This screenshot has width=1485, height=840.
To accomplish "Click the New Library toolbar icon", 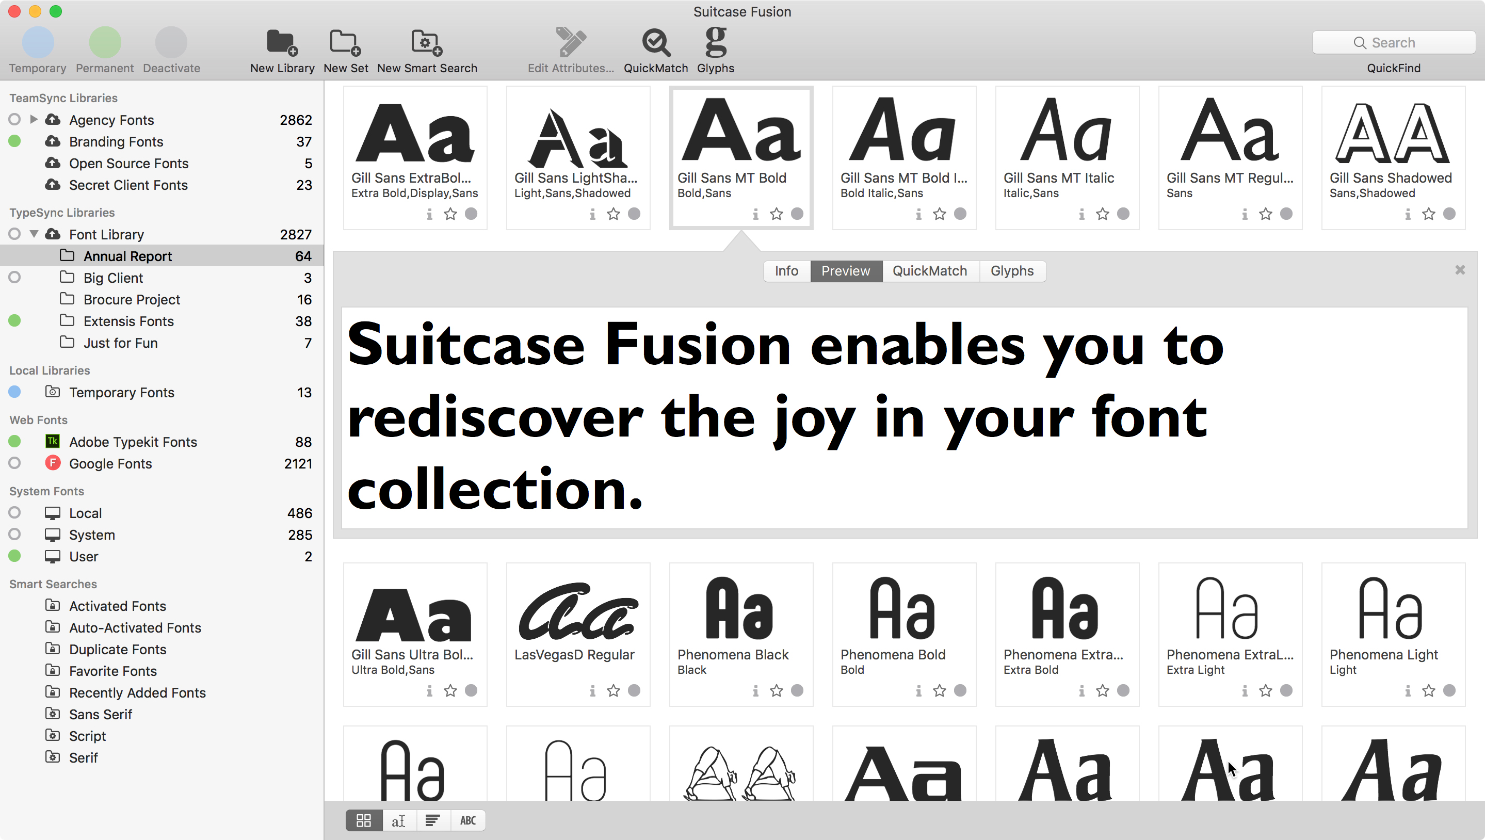I will (x=282, y=43).
